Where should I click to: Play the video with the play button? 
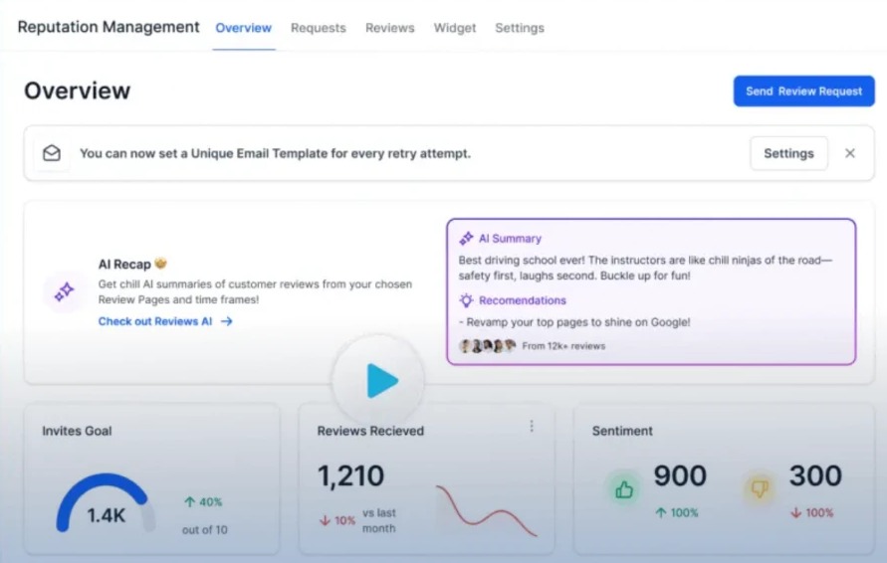(x=379, y=380)
